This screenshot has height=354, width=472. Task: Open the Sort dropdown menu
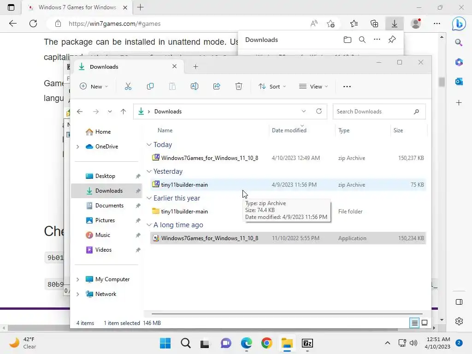pos(272,87)
